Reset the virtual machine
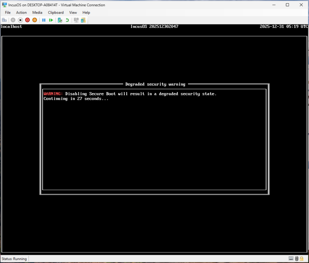 click(51, 20)
